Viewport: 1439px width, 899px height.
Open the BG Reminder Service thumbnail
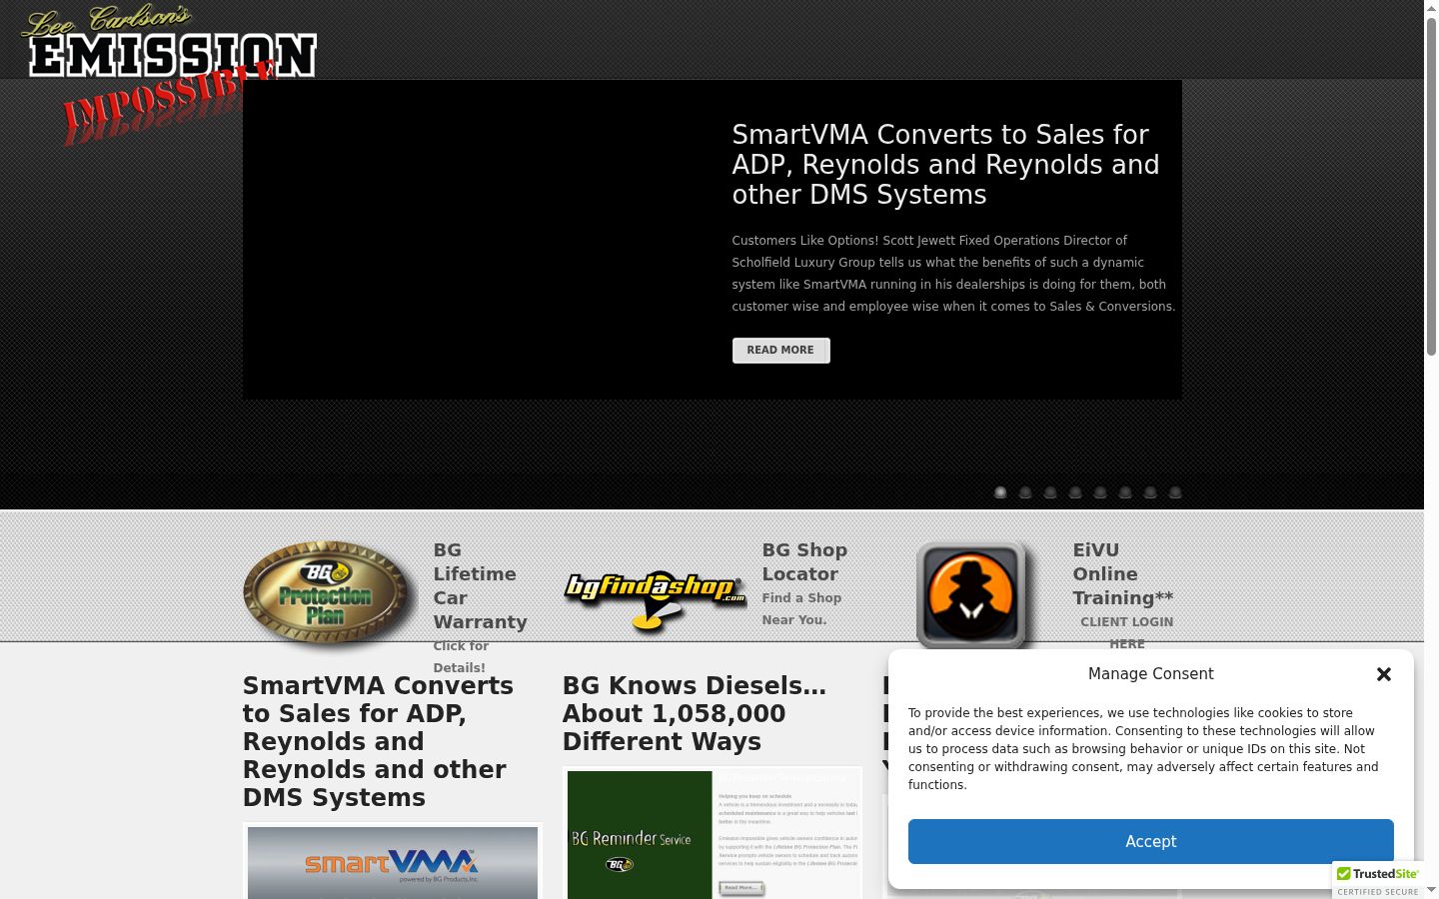pos(713,834)
